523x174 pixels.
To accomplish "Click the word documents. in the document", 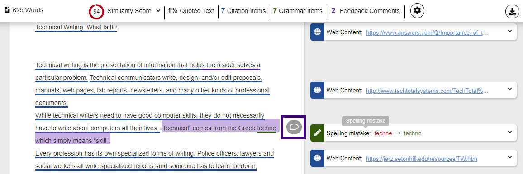I will coord(52,103).
